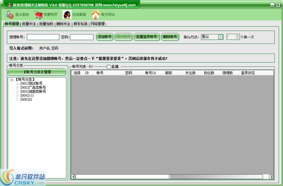This screenshot has width=283, height=186.
Task: Click the 在线客服 QQ penguin icon
Action: [67, 14]
